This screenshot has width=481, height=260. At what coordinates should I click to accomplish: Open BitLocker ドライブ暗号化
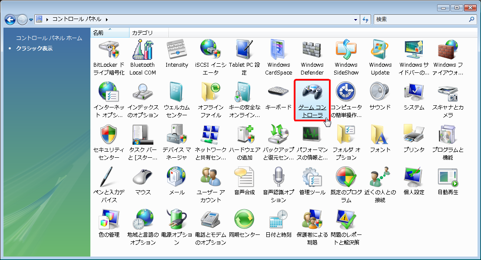point(109,57)
